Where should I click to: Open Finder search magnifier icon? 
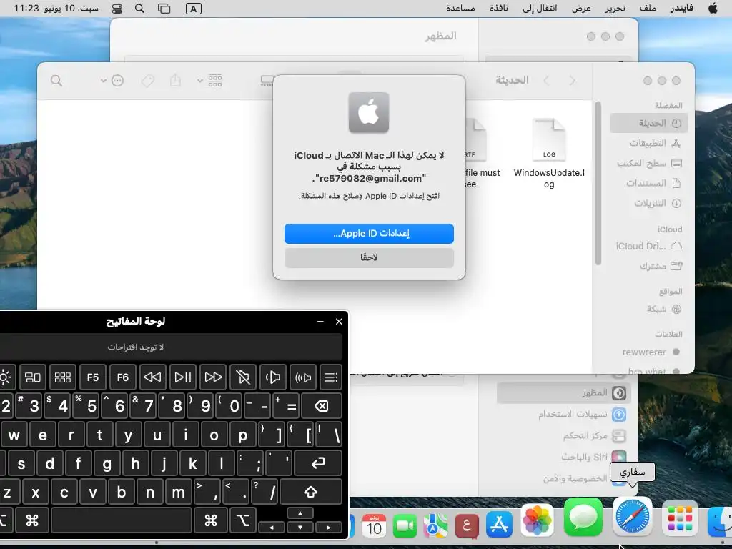click(x=56, y=81)
